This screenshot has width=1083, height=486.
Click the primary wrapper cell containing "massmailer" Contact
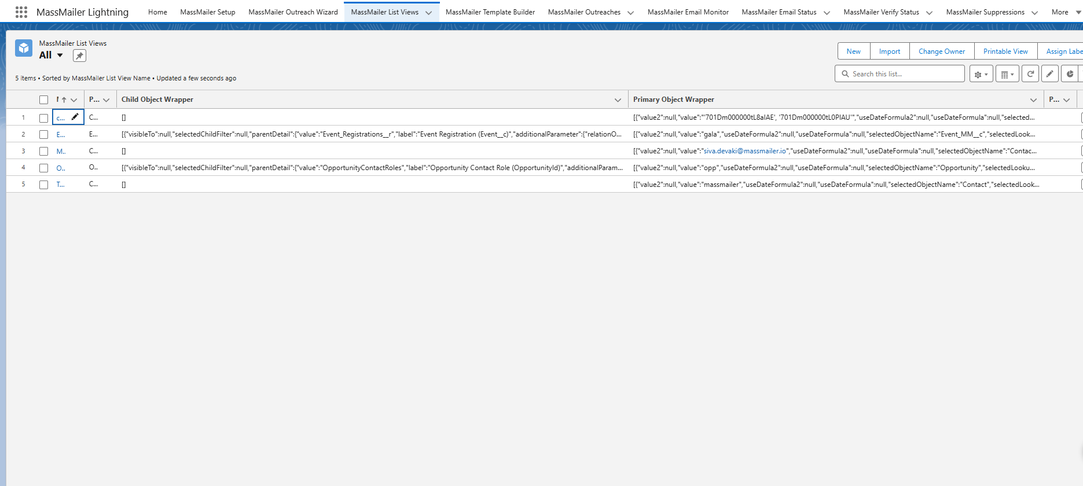[x=836, y=185]
